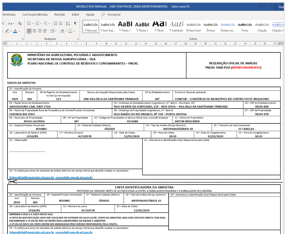Screen dimensions: 286x234
Task: Apply the text highlight color pen
Action: point(7,31)
